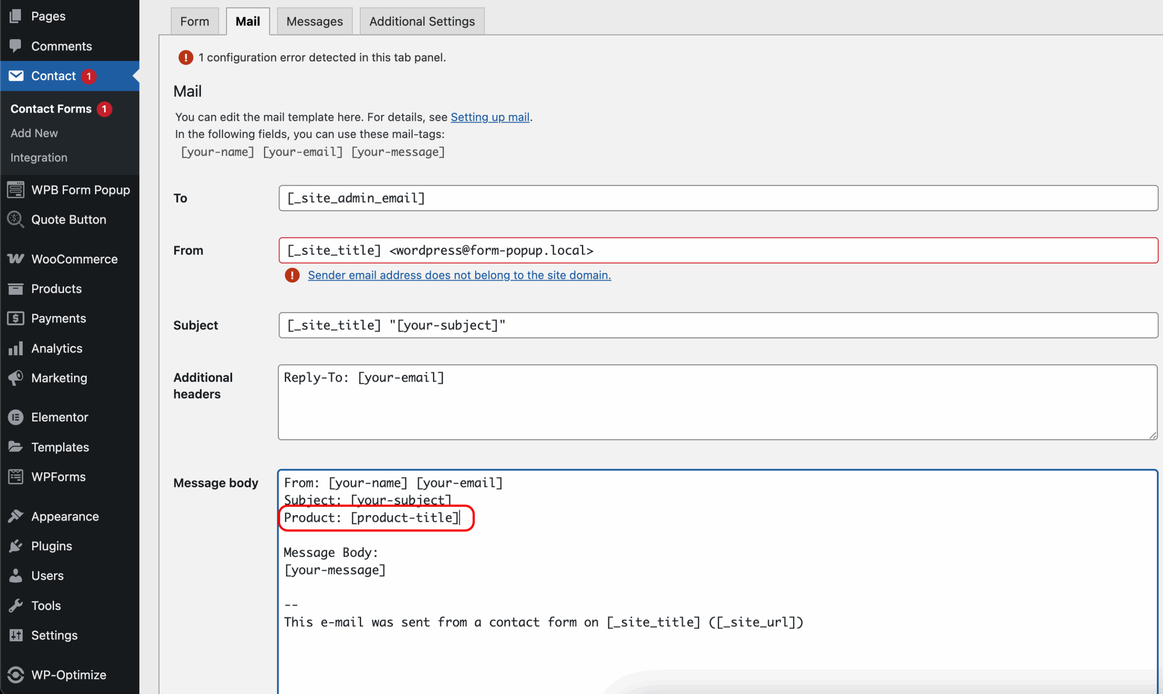Click the Quote Button icon

click(x=15, y=219)
